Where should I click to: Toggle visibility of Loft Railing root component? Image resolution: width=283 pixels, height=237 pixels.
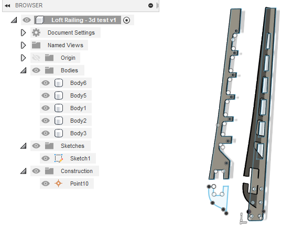(27, 20)
